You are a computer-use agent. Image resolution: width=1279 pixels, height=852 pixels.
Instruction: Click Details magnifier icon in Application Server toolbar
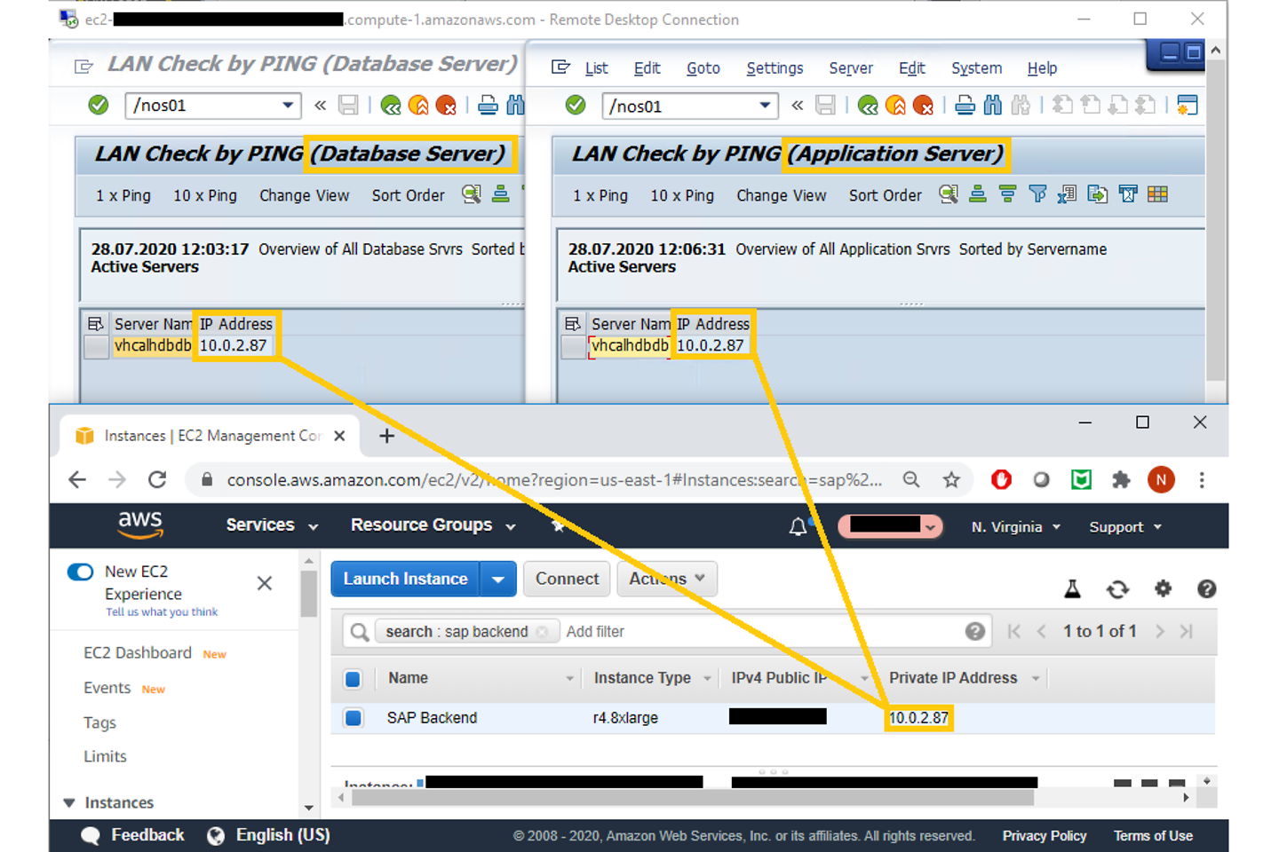point(949,194)
